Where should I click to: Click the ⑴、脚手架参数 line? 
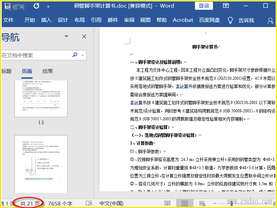click(x=145, y=151)
